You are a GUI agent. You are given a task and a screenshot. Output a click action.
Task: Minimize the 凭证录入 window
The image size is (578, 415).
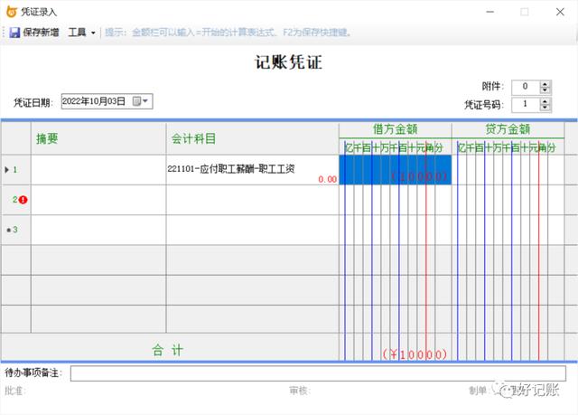(489, 12)
